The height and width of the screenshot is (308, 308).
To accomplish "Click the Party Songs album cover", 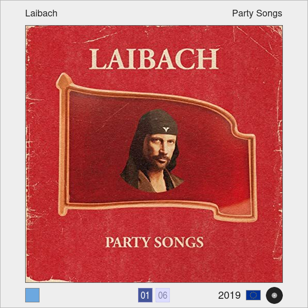I will point(154,154).
